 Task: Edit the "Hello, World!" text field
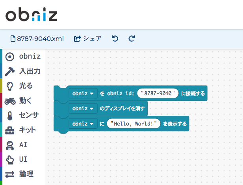pyautogui.click(x=134, y=124)
